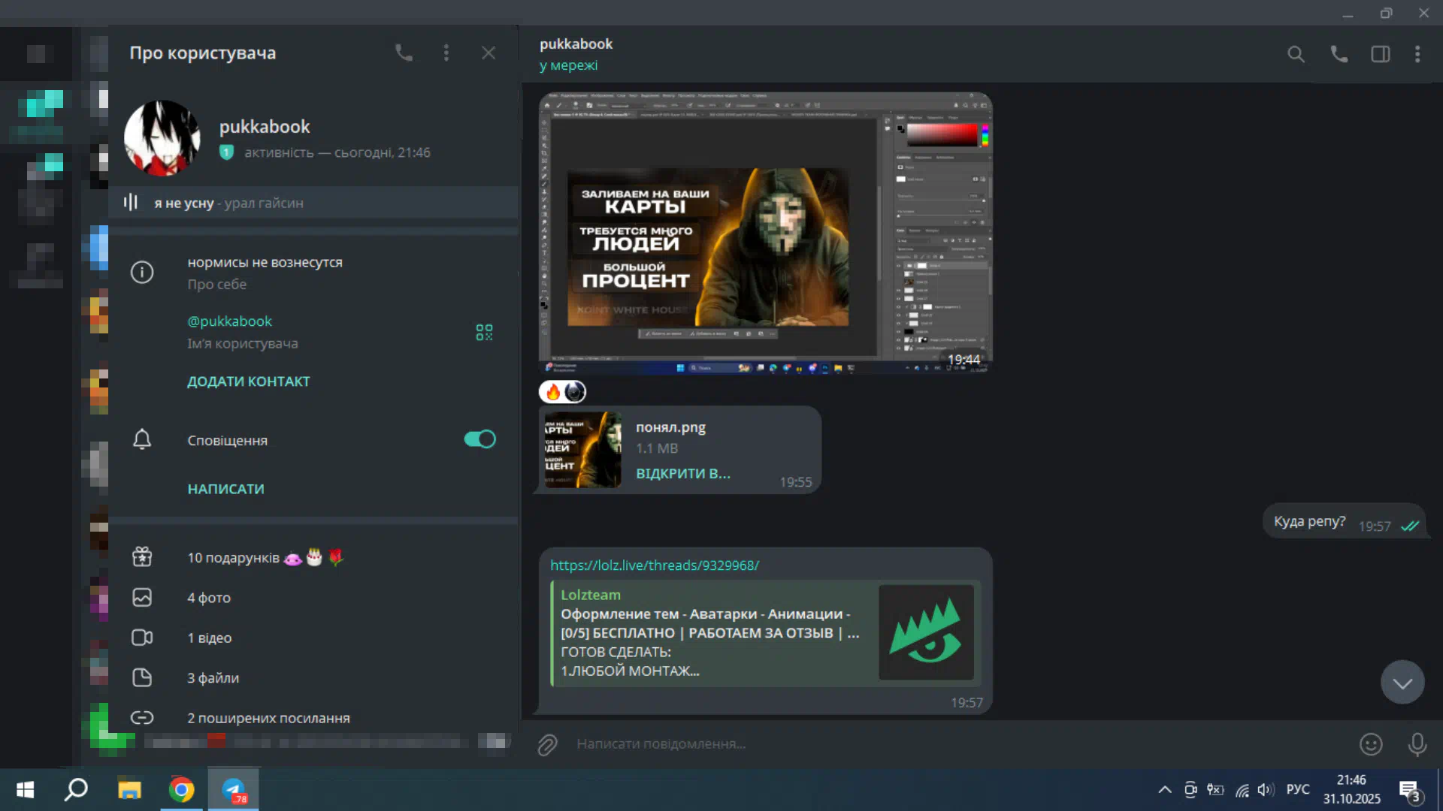The image size is (1443, 811).
Task: Start a voice call from chat header
Action: point(1339,54)
